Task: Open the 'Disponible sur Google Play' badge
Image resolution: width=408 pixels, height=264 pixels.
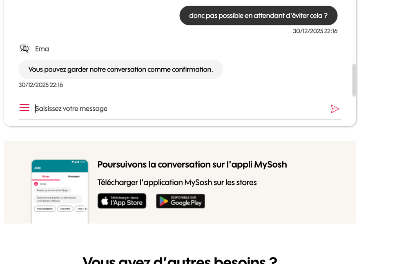Action: pos(181,201)
